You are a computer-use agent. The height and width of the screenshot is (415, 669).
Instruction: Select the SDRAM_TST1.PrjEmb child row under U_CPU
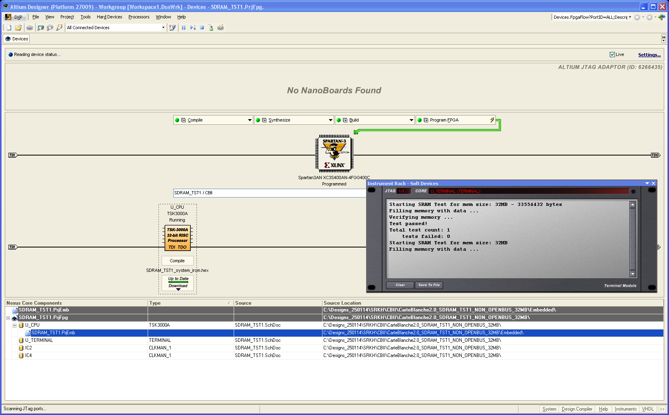(334, 333)
